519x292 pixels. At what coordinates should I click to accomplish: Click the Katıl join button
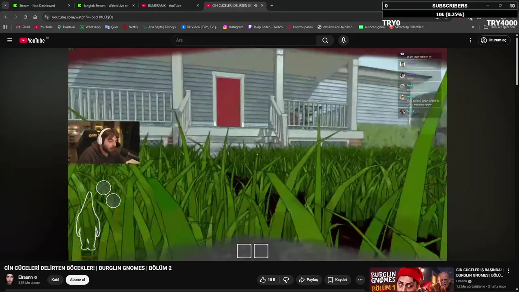55,279
